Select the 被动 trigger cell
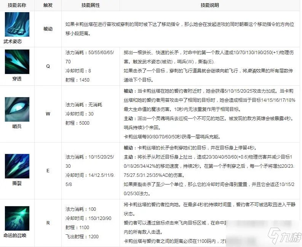Viewport: 302px width, 247px height. (x=48, y=29)
